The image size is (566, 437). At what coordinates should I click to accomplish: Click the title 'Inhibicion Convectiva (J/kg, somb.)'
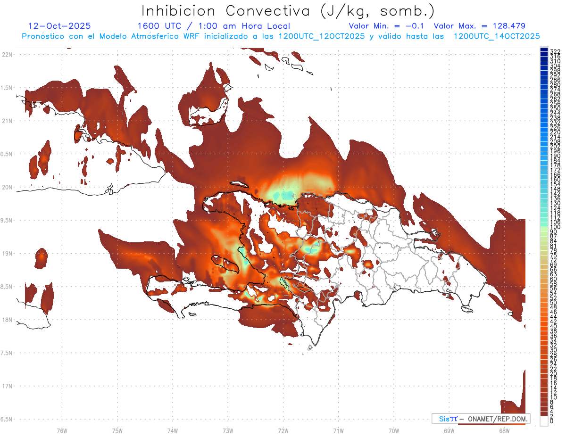288,11
